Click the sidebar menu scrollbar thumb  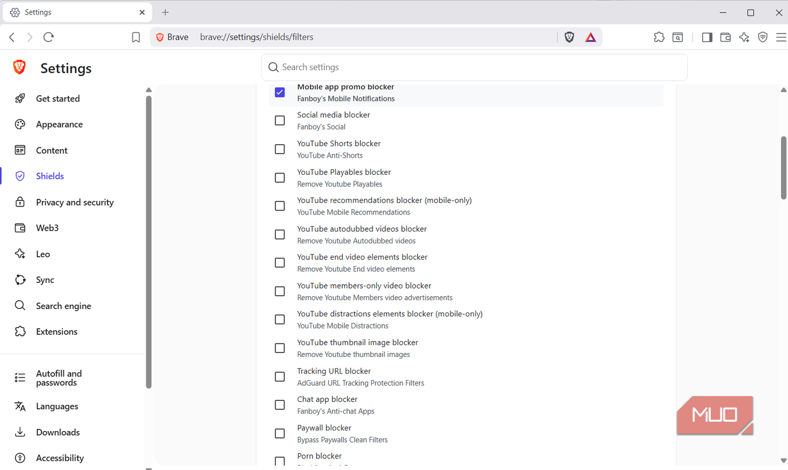click(x=149, y=242)
